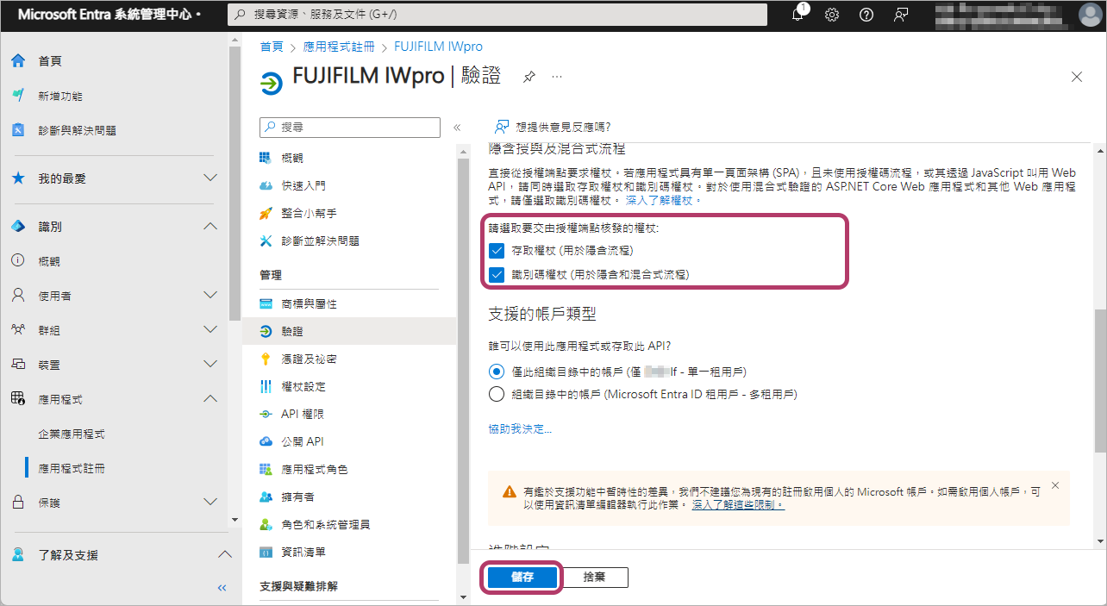The image size is (1107, 606).
Task: Close the authentication blade
Action: [1077, 77]
